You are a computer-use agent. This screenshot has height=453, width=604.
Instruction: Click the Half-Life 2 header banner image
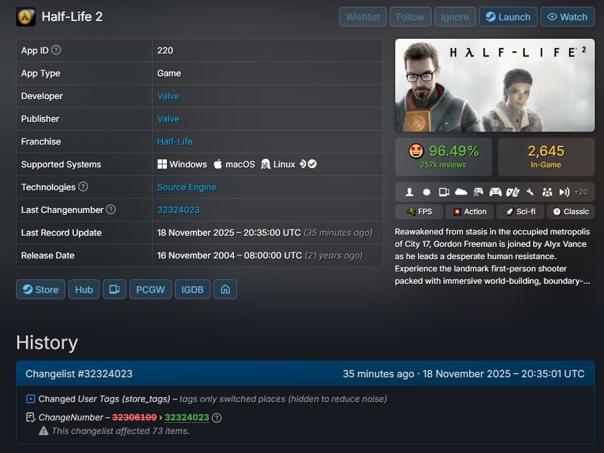[x=494, y=86]
